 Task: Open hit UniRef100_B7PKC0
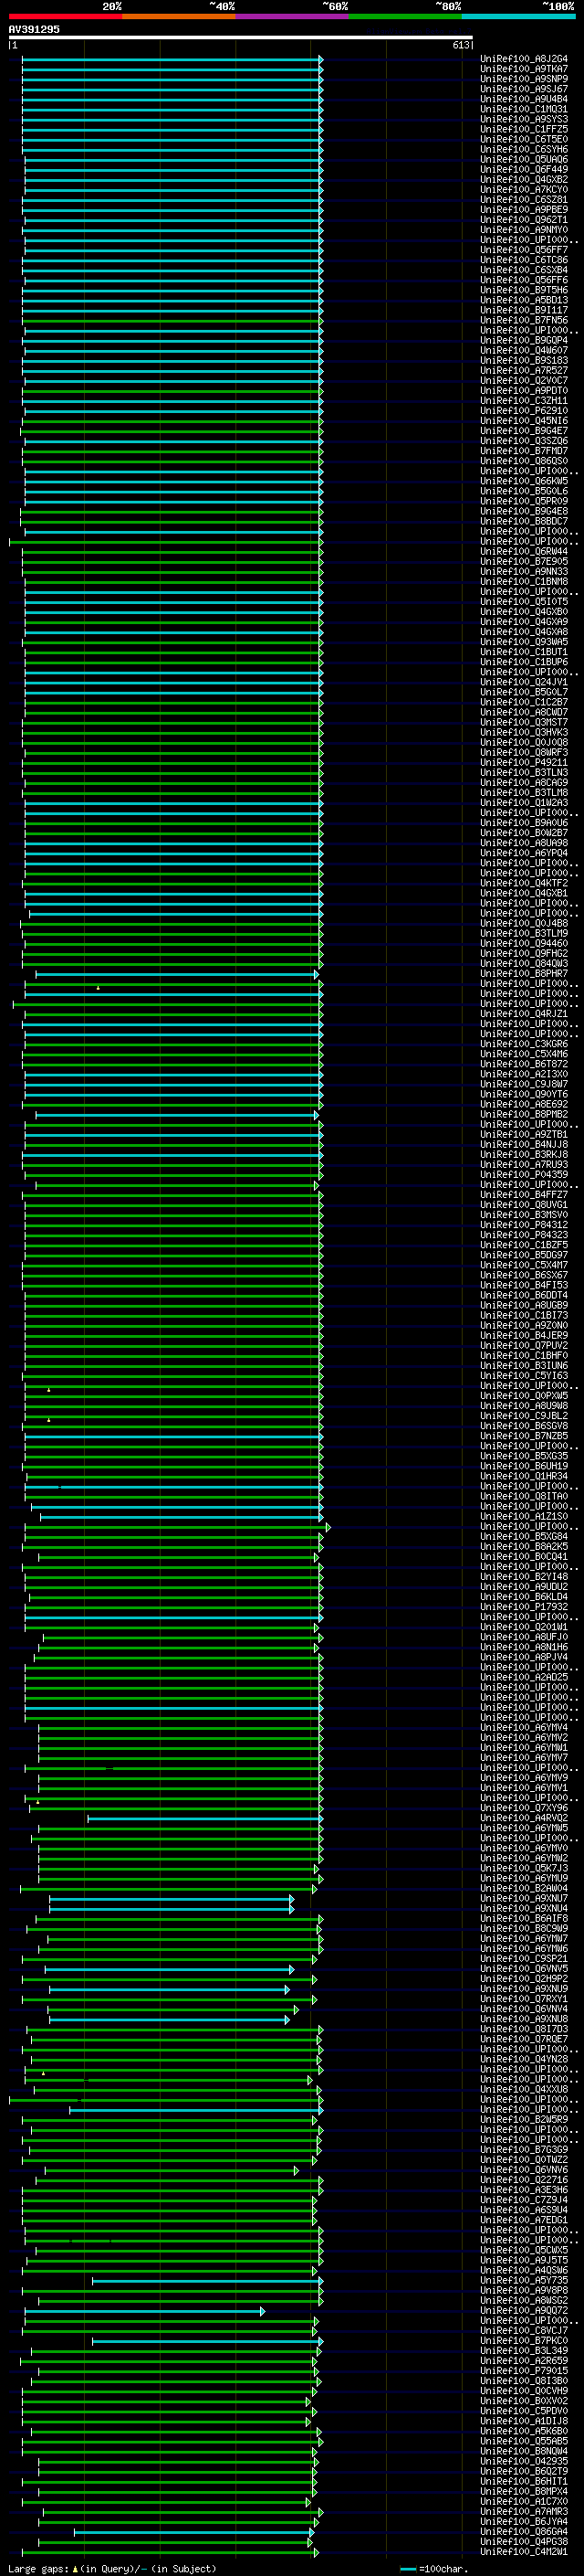click(524, 2340)
